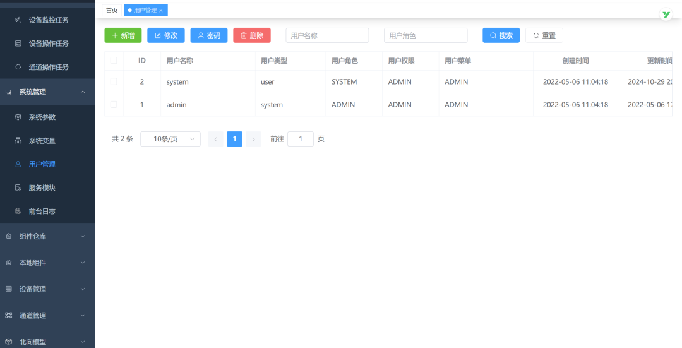The width and height of the screenshot is (682, 348).
Task: Focus the 用户名称 search input field
Action: (x=327, y=35)
